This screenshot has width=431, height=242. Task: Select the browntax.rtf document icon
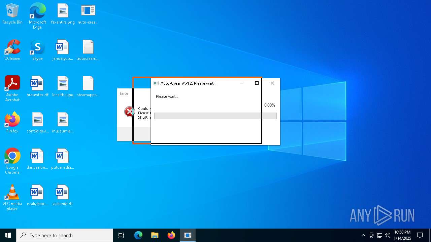[37, 87]
